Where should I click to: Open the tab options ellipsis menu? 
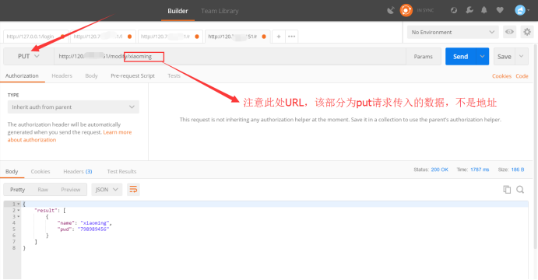(x=292, y=37)
